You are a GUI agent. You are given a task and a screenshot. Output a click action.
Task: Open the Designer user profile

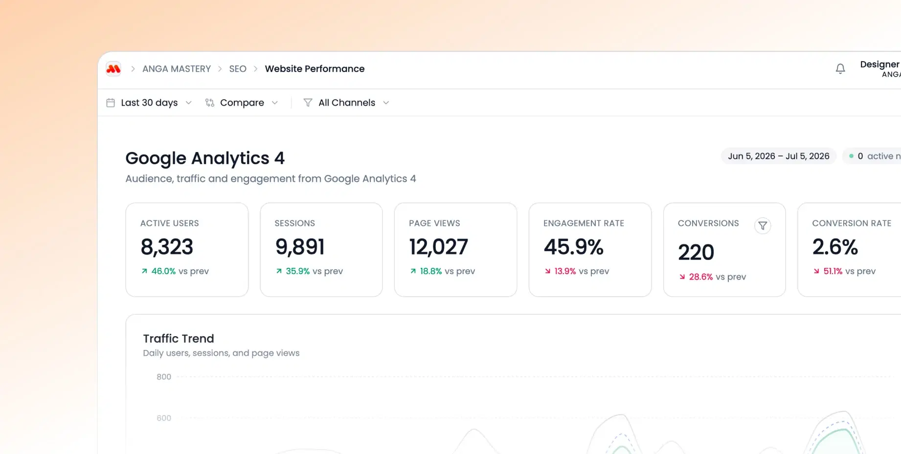click(x=880, y=69)
